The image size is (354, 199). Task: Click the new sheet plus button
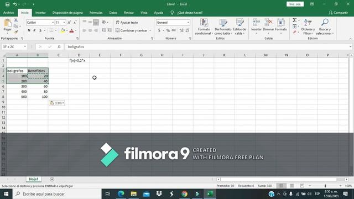[x=52, y=179]
